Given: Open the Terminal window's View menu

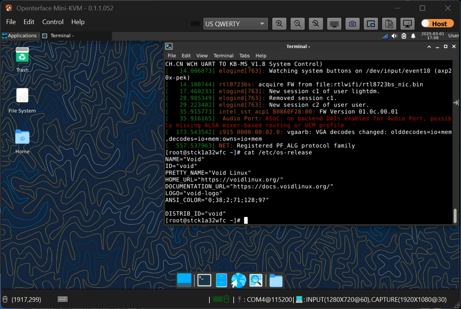Looking at the screenshot, I should tap(202, 56).
